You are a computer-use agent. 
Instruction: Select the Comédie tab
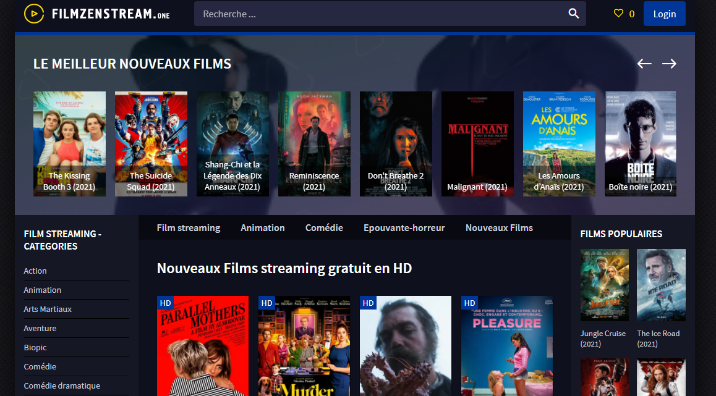pos(324,228)
